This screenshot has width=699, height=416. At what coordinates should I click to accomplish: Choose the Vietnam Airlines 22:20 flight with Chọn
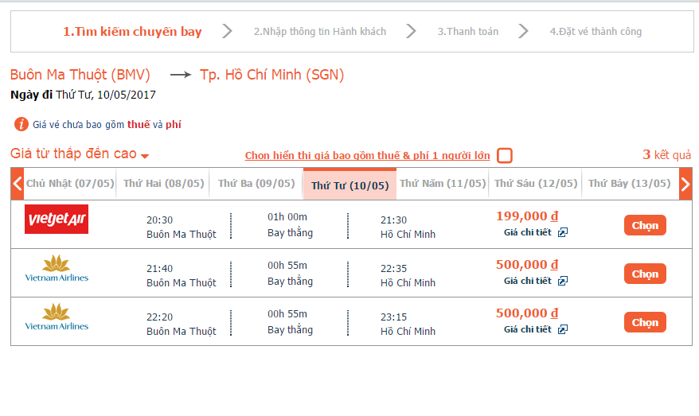coord(645,322)
